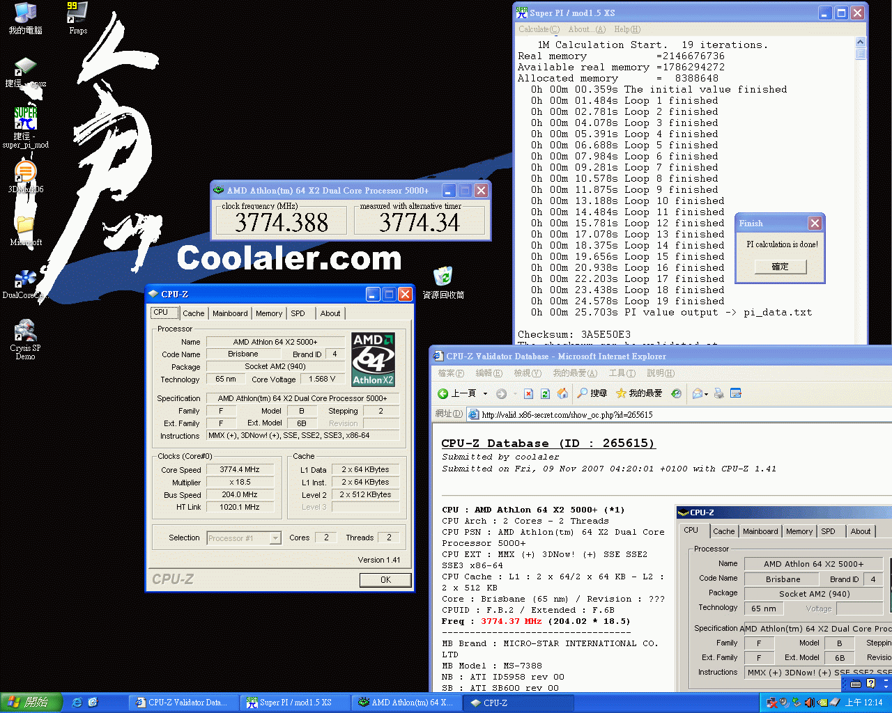892x713 pixels.
Task: Click the IE Forward arrow button
Action: (501, 393)
